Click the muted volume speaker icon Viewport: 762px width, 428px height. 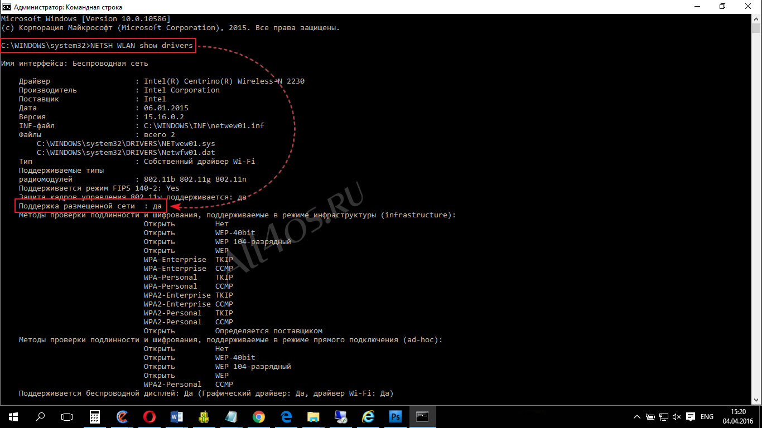[x=677, y=417]
